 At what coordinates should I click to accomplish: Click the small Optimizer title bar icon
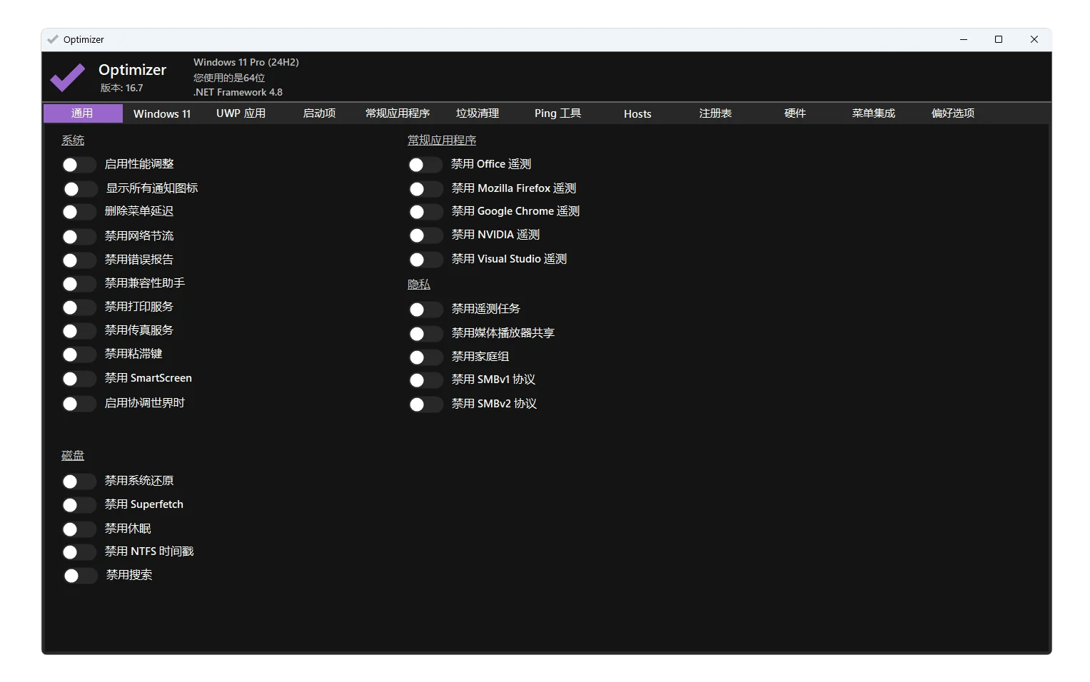53,39
